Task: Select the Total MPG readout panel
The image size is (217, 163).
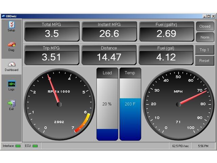Action: [x=52, y=31]
